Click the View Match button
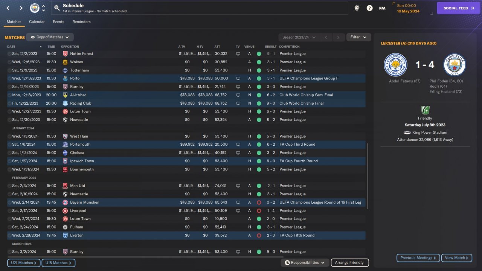 coord(457,258)
